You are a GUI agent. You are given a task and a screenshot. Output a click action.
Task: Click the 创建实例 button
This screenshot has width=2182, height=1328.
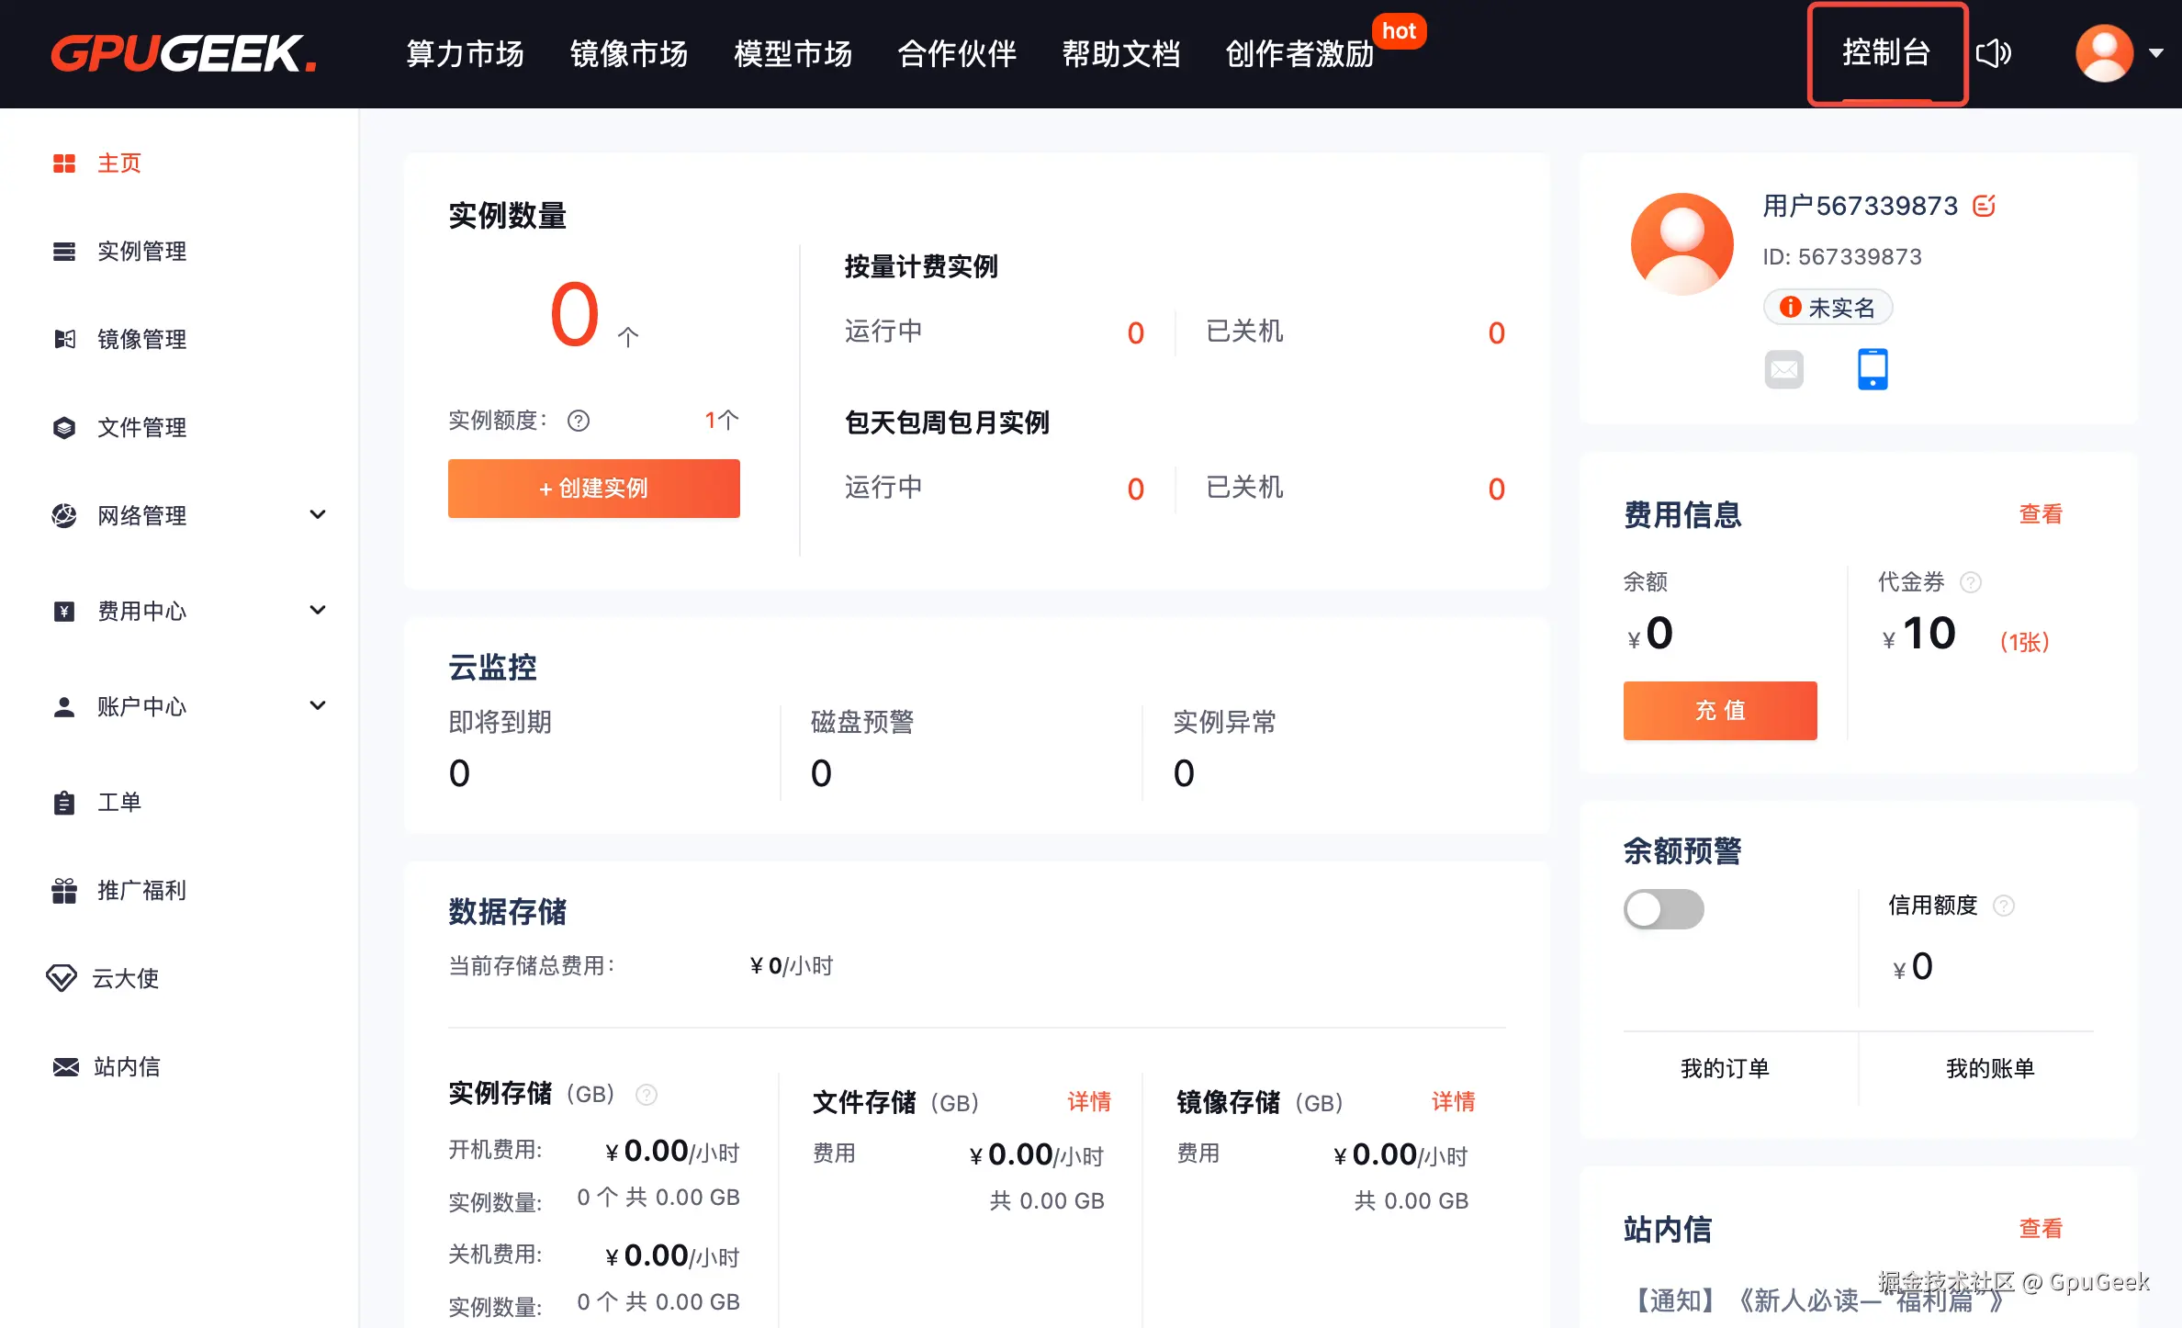tap(593, 488)
